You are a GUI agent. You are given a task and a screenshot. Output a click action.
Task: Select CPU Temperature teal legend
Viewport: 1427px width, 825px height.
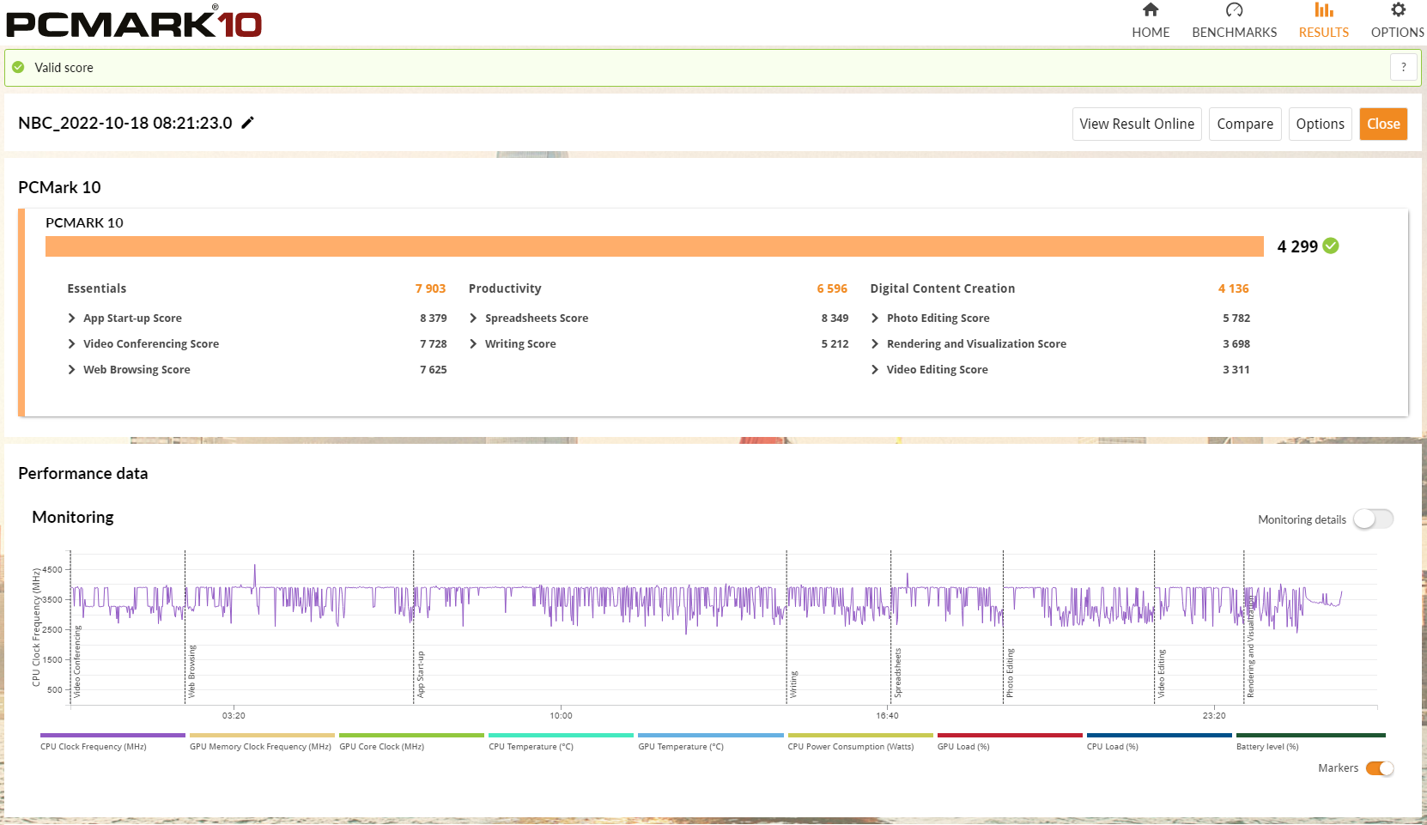561,742
